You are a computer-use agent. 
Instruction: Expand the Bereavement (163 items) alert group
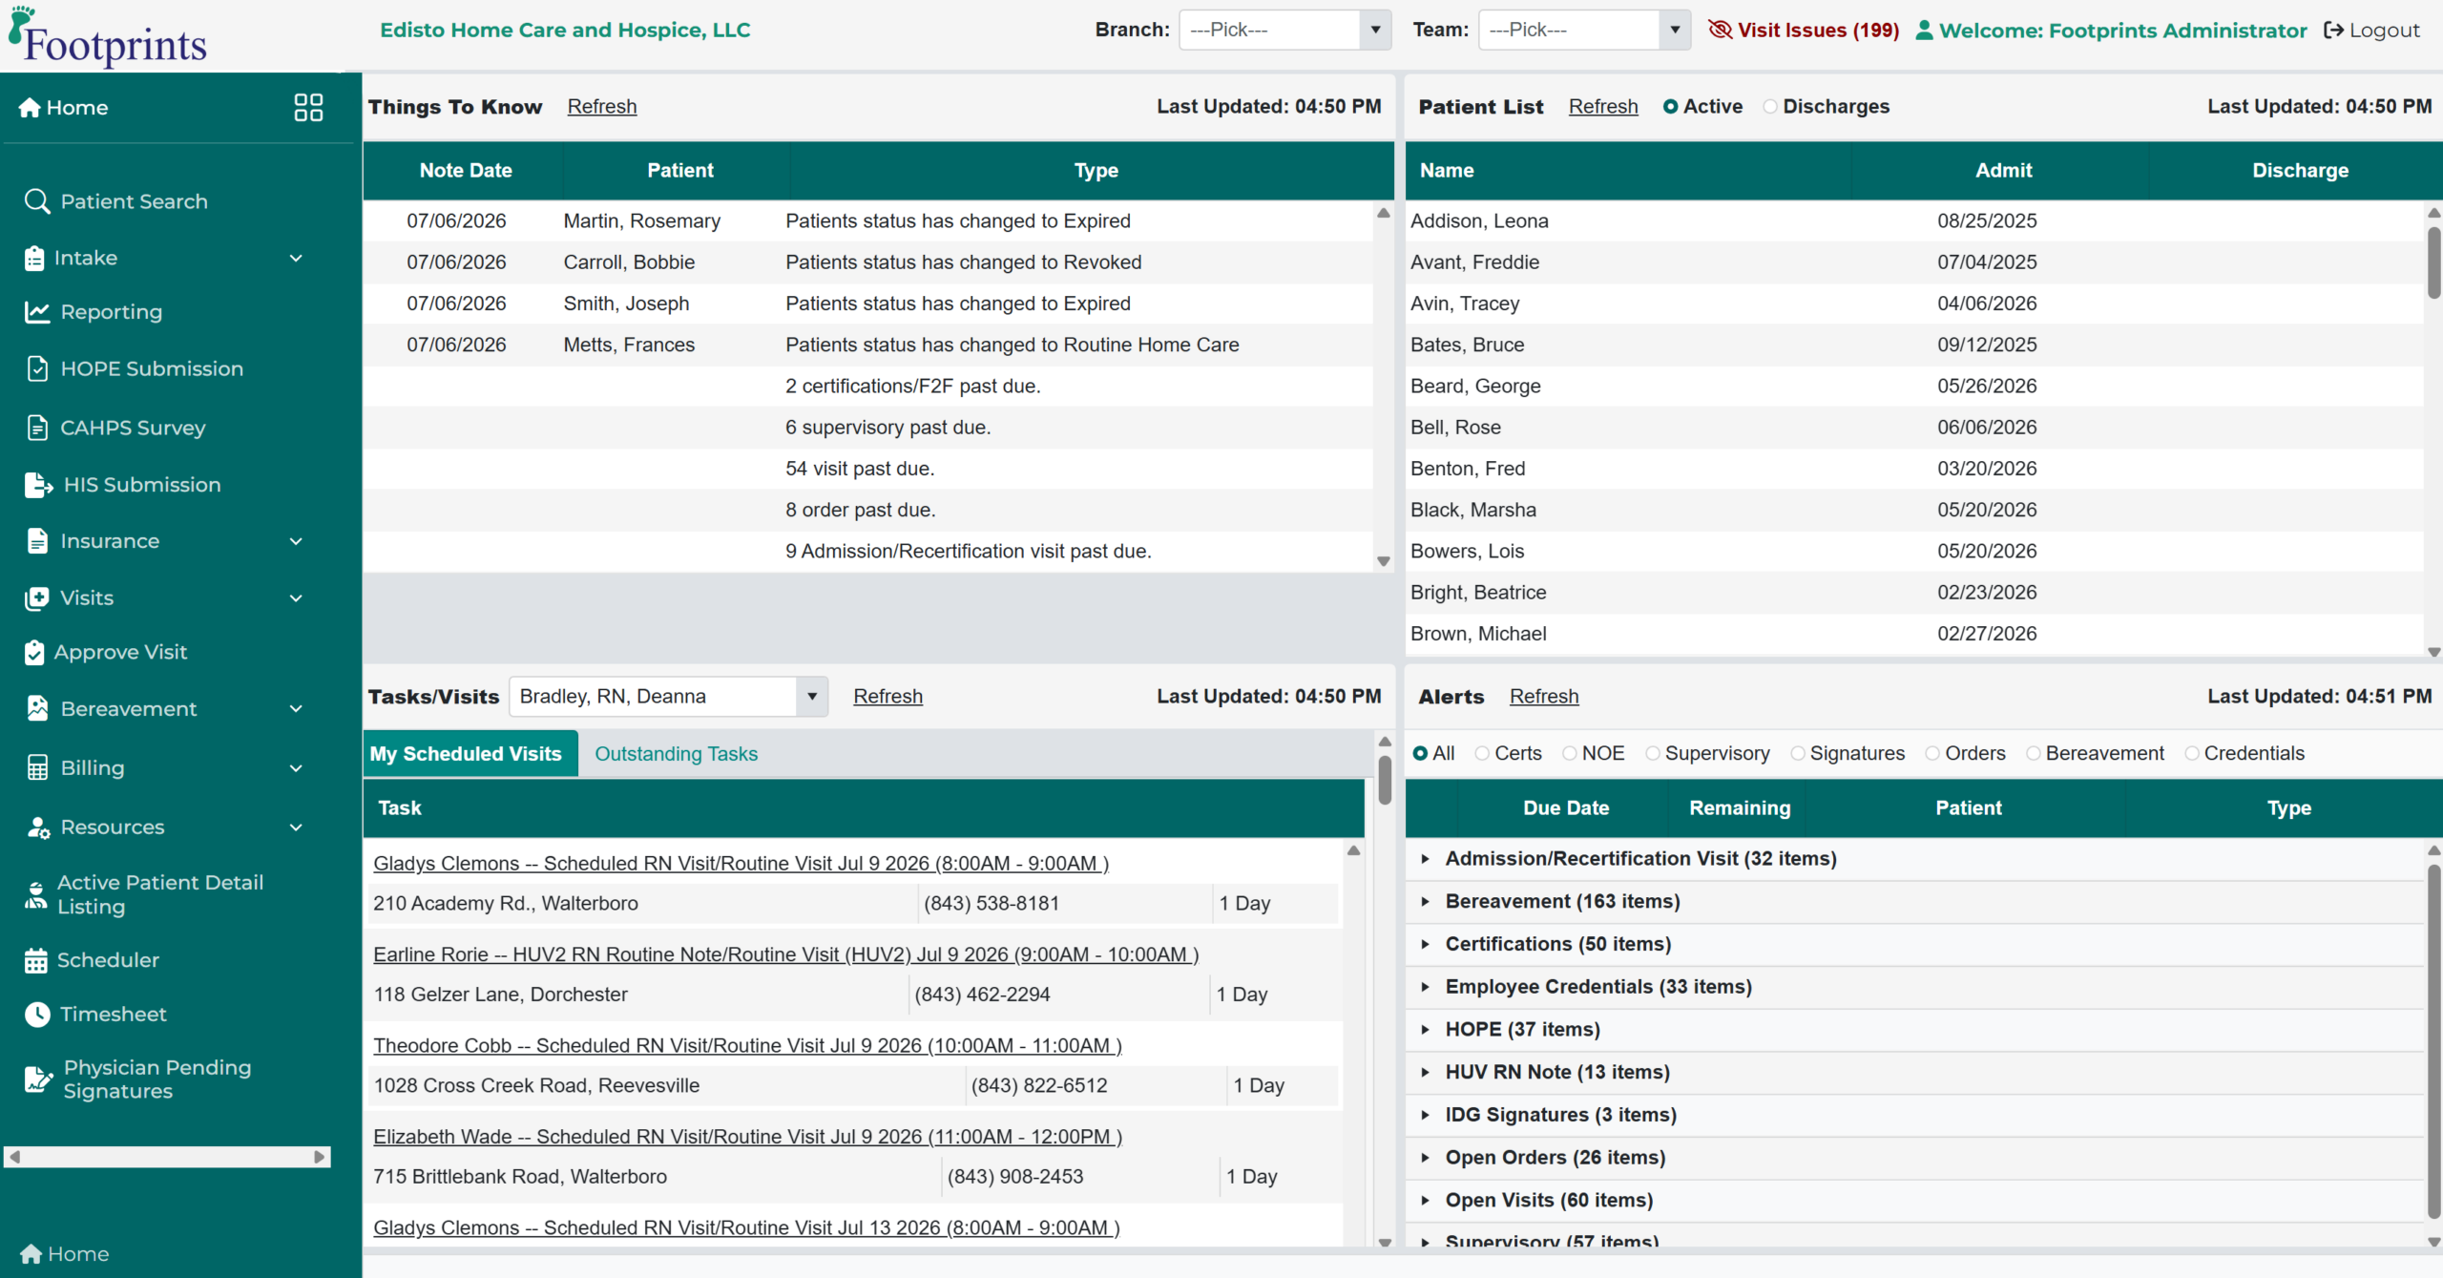click(x=1425, y=901)
